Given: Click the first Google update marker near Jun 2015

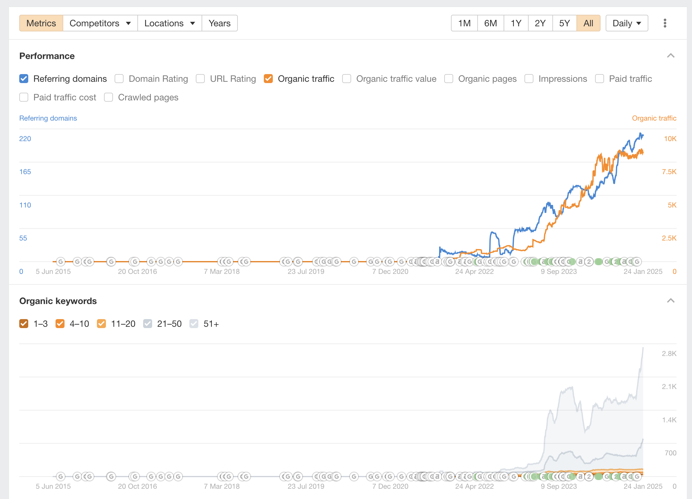Looking at the screenshot, I should [x=61, y=262].
